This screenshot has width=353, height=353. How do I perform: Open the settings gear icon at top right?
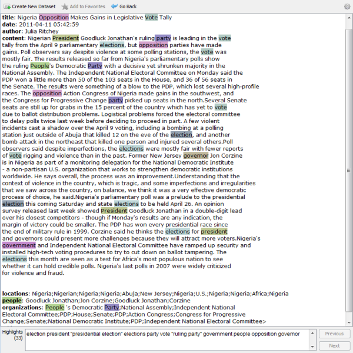pyautogui.click(x=347, y=6)
